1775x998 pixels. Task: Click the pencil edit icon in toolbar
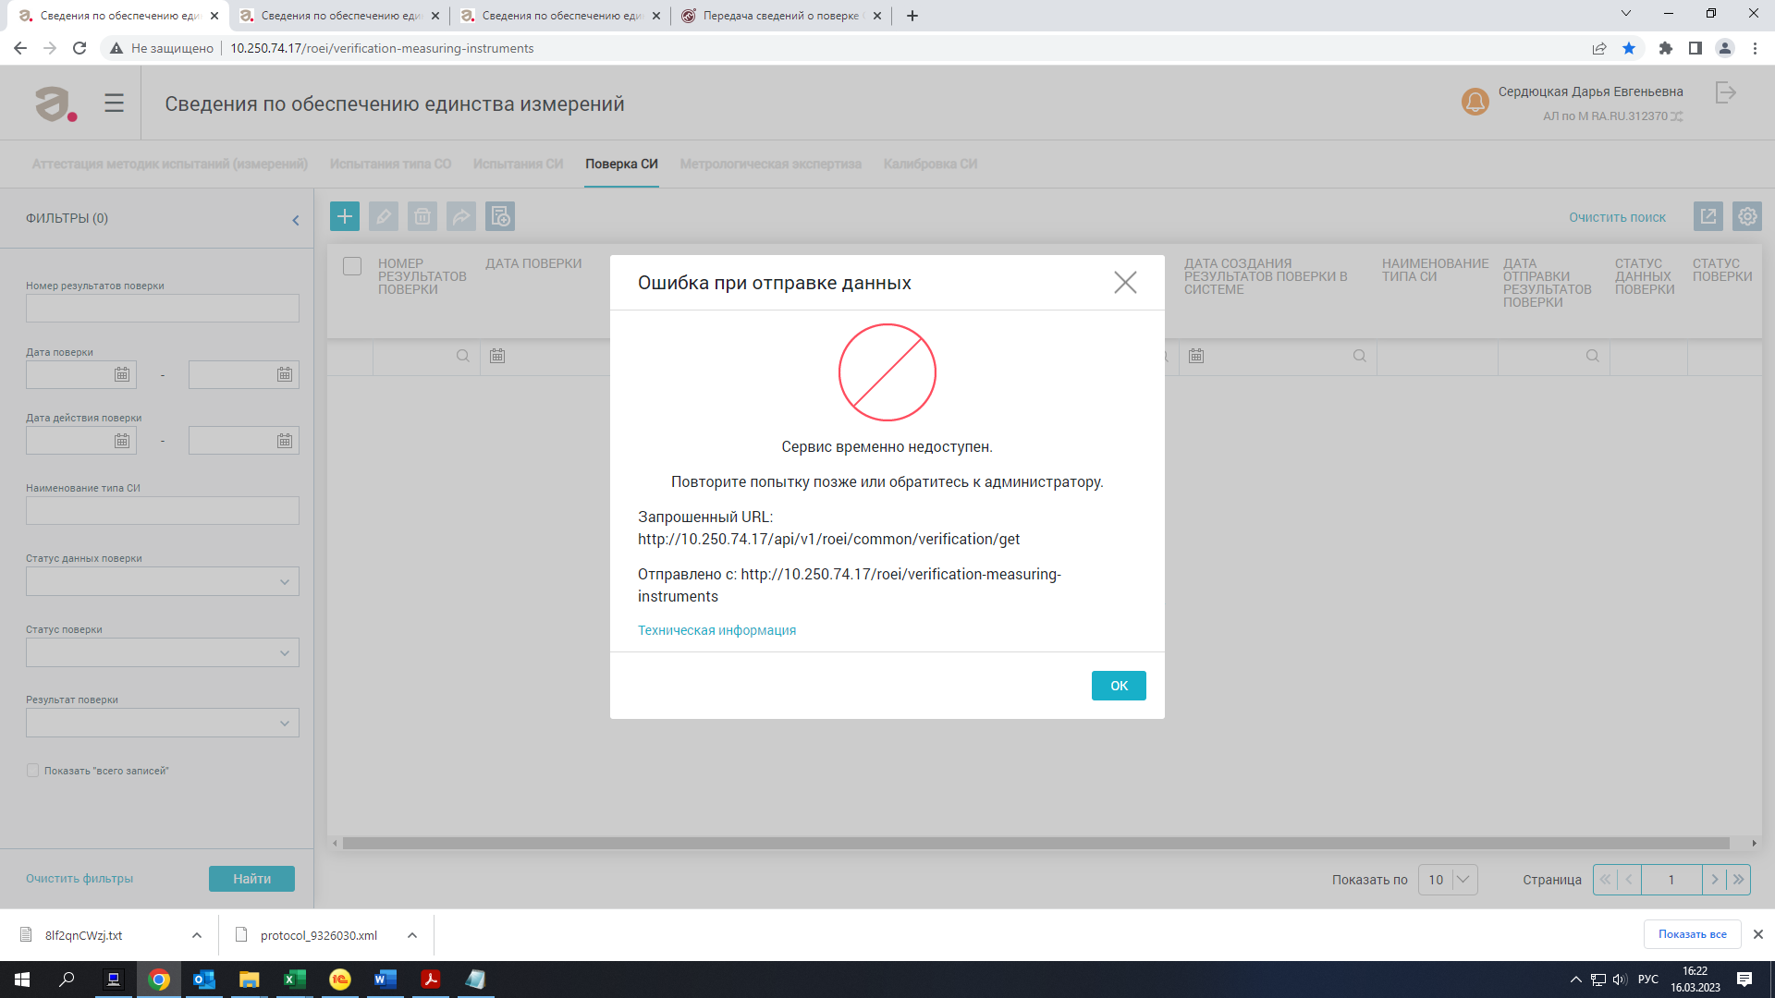tap(384, 216)
